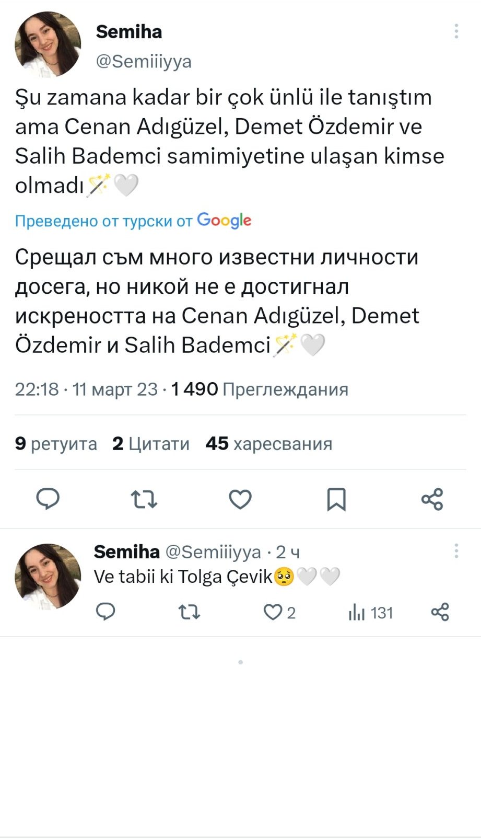The height and width of the screenshot is (839, 481).
Task: Retweet the Tolga Çevik reply
Action: [x=189, y=612]
